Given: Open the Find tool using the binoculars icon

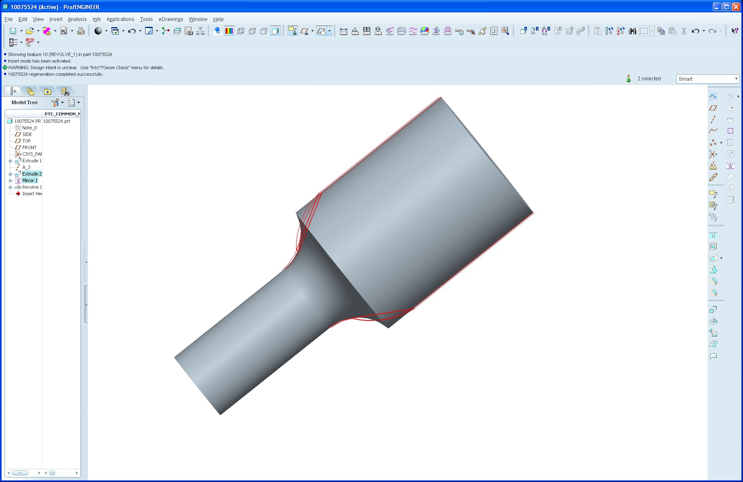Looking at the screenshot, I should [x=632, y=31].
